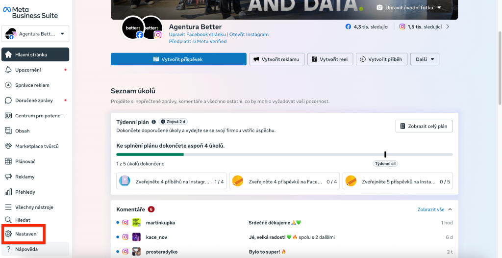
Task: Open Správce reklam compass icon
Action: (8, 85)
